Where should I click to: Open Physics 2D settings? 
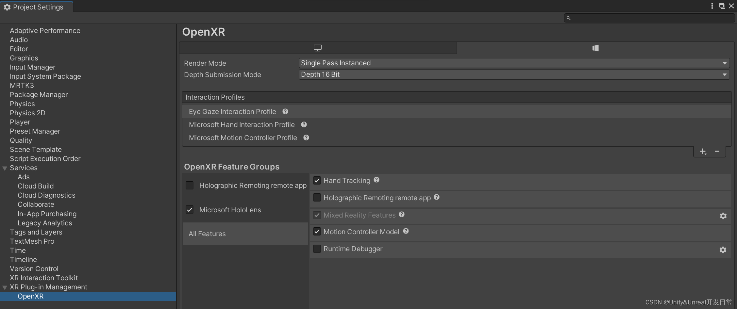27,113
